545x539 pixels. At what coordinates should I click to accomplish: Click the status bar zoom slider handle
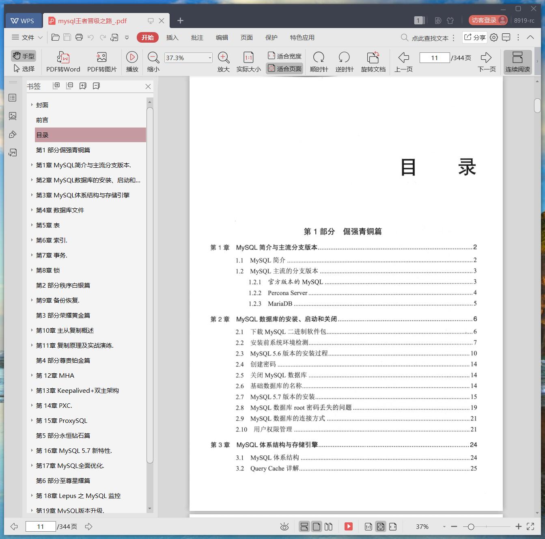coord(471,527)
